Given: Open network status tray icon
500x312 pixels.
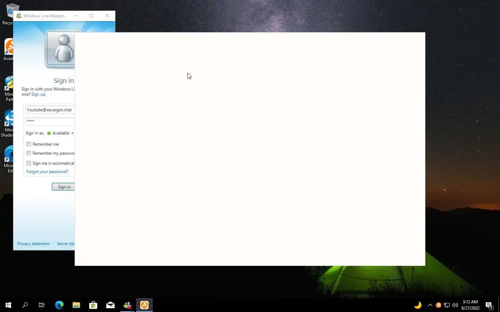Looking at the screenshot, I should [x=447, y=305].
